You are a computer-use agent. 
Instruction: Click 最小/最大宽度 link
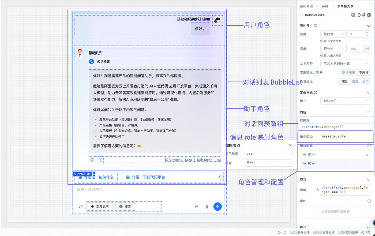tap(331, 41)
